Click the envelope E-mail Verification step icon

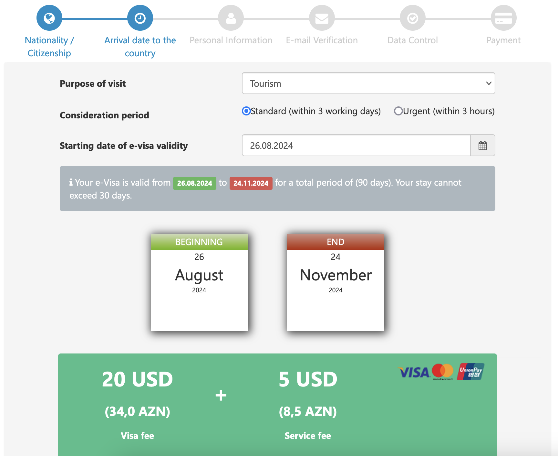[x=322, y=18]
